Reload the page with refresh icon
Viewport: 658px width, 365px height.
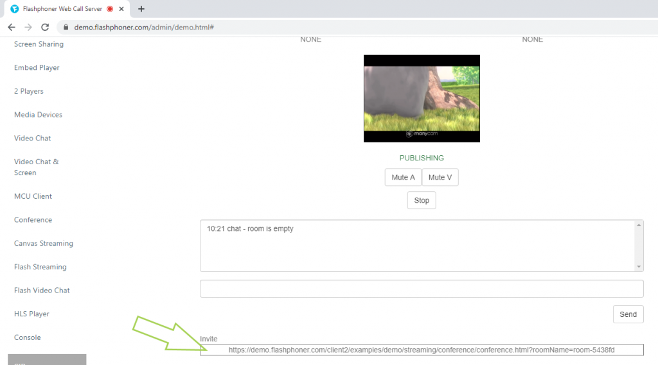pos(45,27)
